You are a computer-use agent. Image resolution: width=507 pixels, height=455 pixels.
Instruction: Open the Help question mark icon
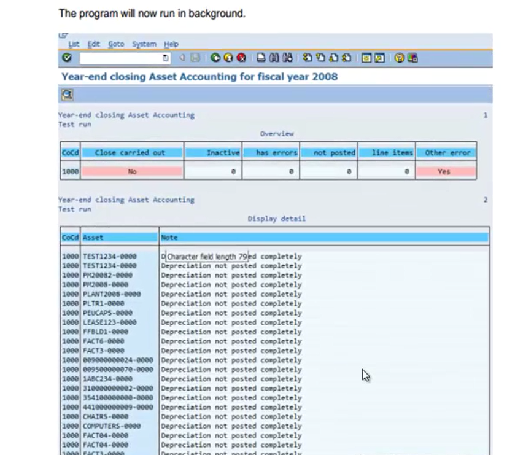(x=400, y=58)
